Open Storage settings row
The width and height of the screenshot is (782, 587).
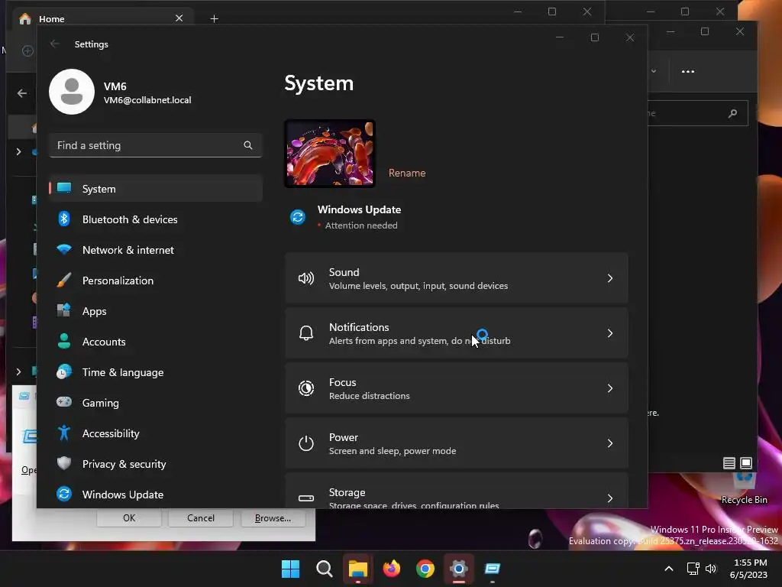[x=457, y=491]
